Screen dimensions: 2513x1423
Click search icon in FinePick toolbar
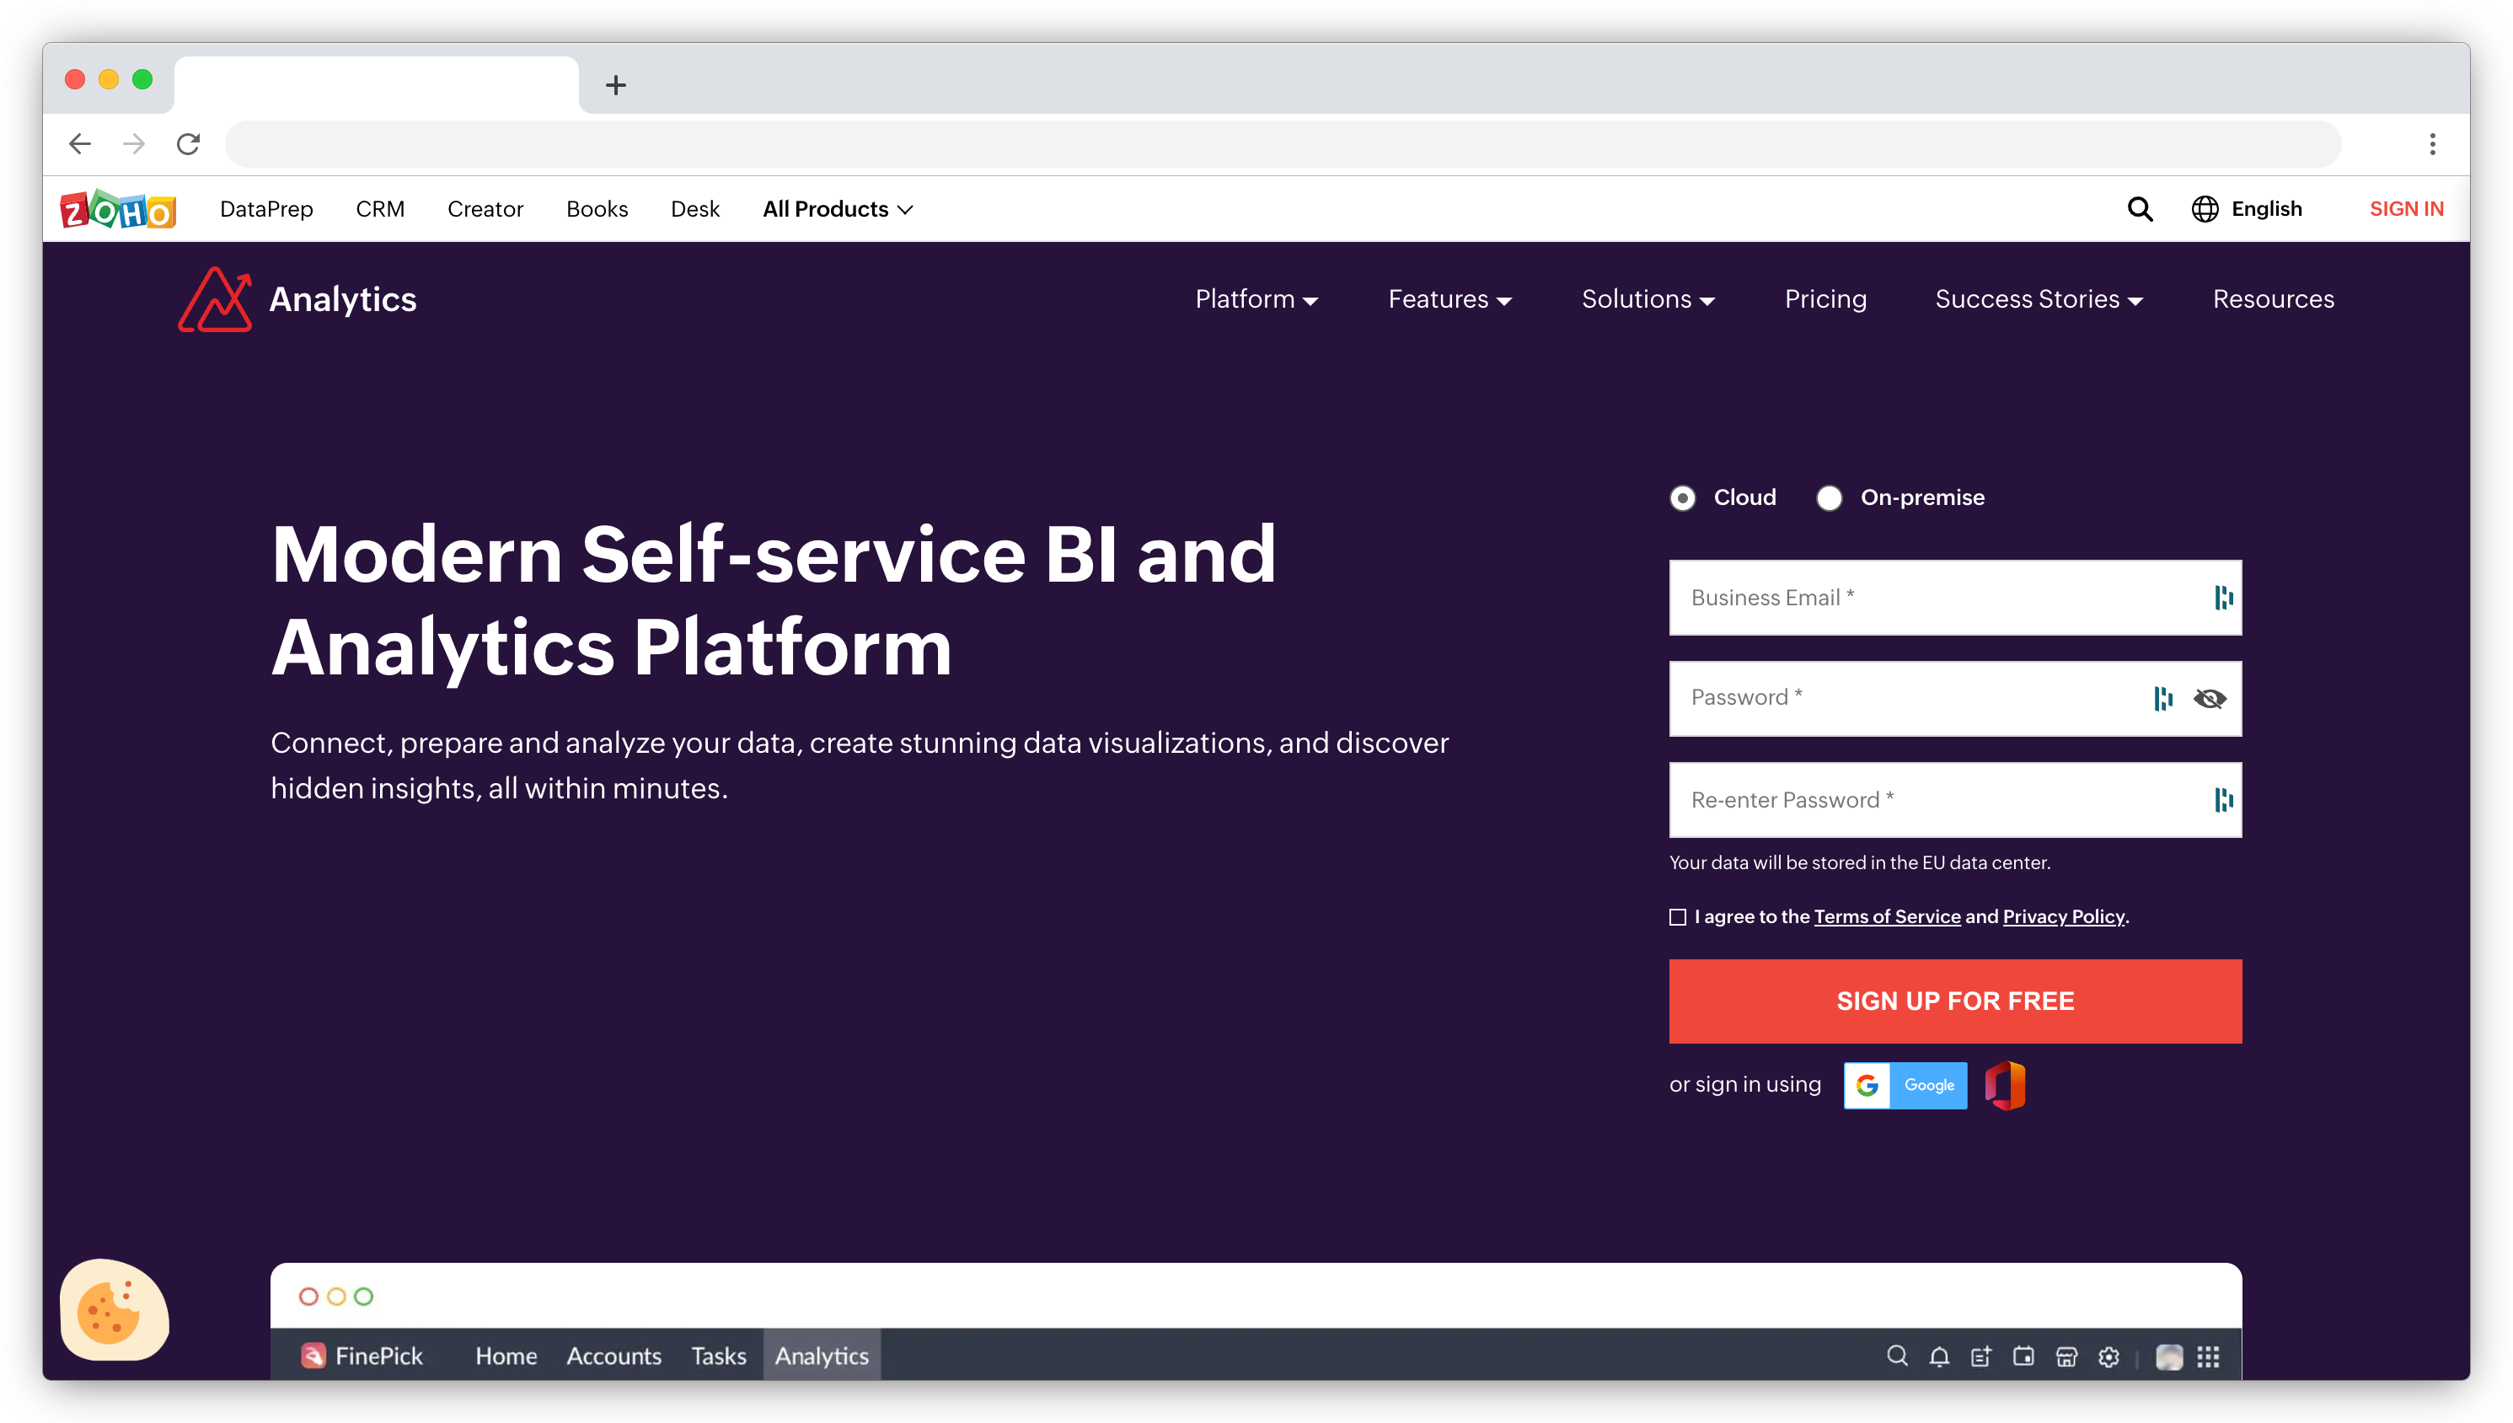tap(1897, 1356)
